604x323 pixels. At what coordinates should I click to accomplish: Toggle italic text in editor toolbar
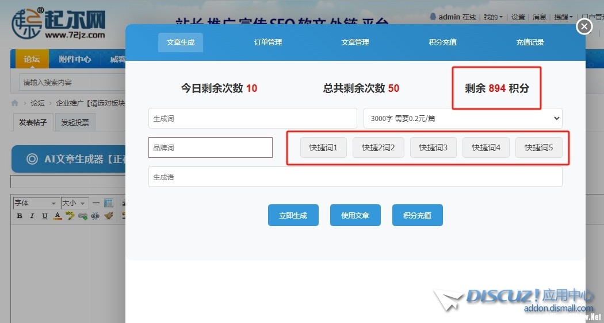[32, 216]
